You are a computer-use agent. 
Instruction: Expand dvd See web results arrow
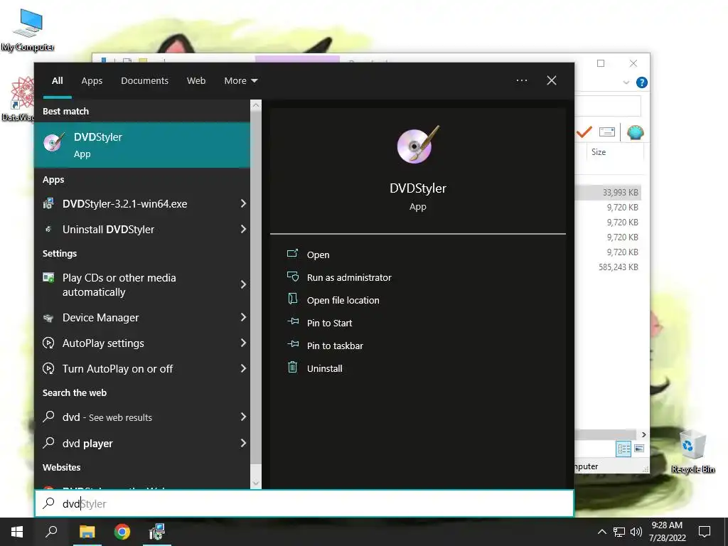coord(243,417)
